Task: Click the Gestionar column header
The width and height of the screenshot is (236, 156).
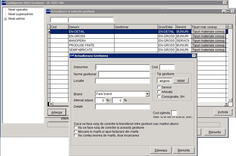Action: (x=136, y=27)
